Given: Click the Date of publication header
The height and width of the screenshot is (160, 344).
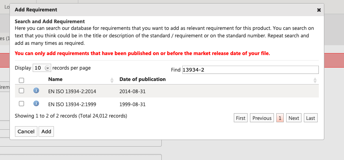Looking at the screenshot, I should click(142, 79).
